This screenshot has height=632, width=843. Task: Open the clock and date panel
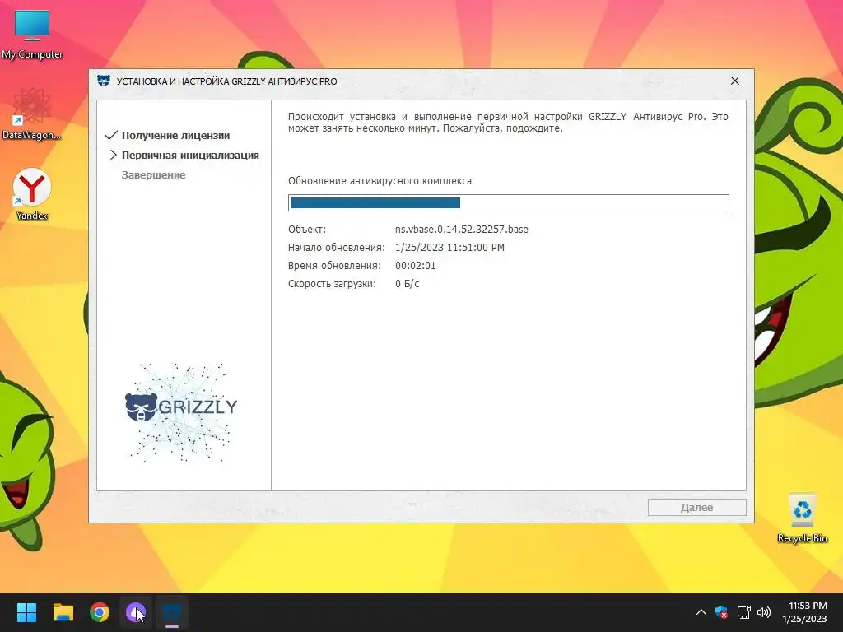pyautogui.click(x=804, y=612)
